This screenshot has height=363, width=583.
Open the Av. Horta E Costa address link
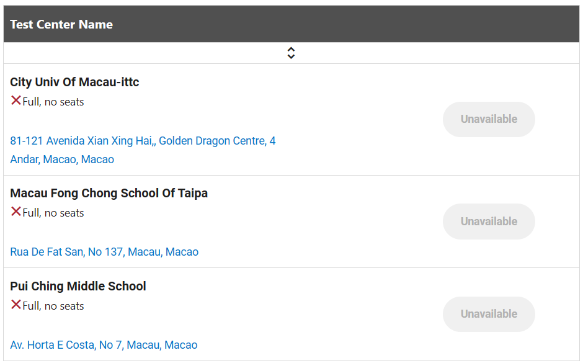click(x=104, y=345)
